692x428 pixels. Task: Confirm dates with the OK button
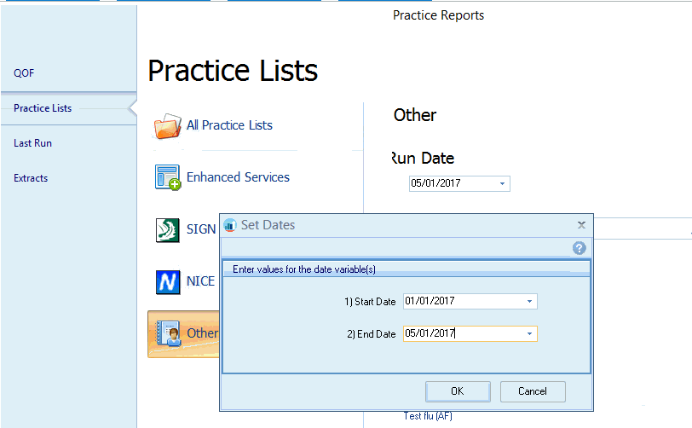click(457, 391)
